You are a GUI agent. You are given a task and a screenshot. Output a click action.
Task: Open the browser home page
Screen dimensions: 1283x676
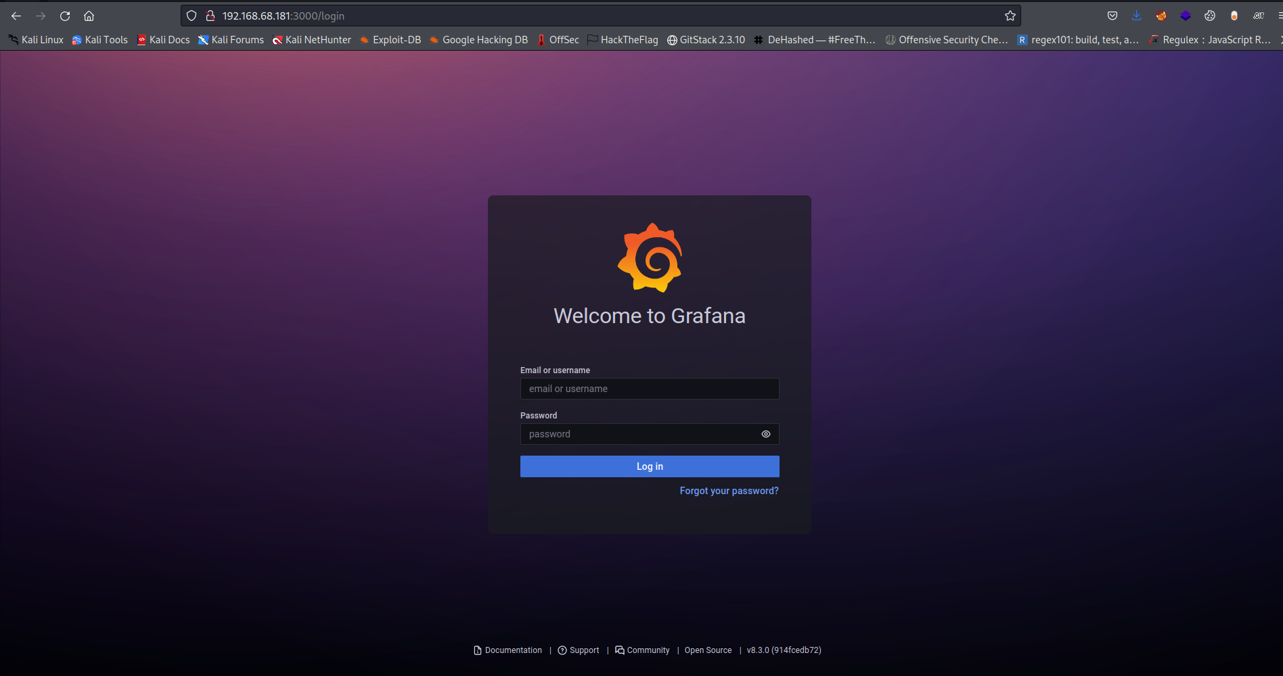89,16
